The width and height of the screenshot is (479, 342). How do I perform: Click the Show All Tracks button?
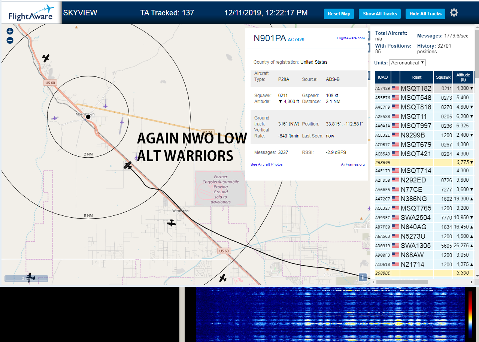tap(380, 14)
